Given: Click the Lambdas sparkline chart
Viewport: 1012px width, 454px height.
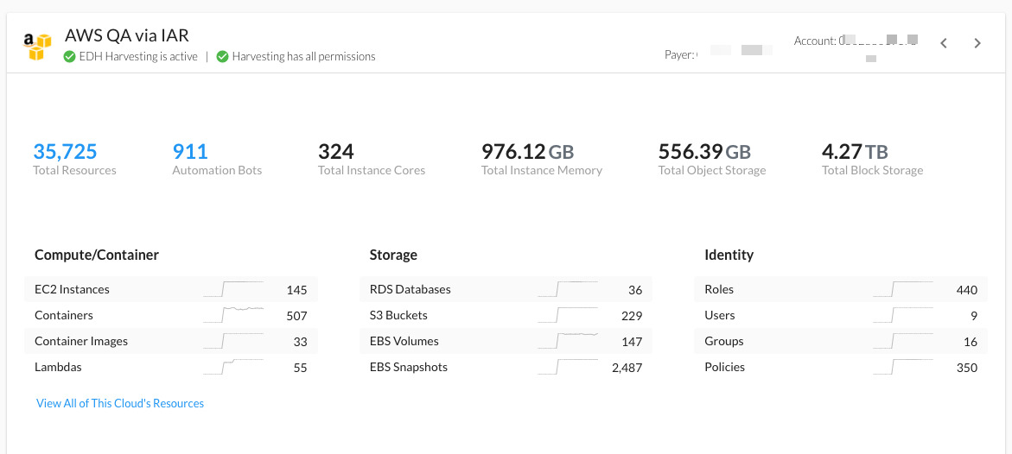Looking at the screenshot, I should (x=233, y=366).
